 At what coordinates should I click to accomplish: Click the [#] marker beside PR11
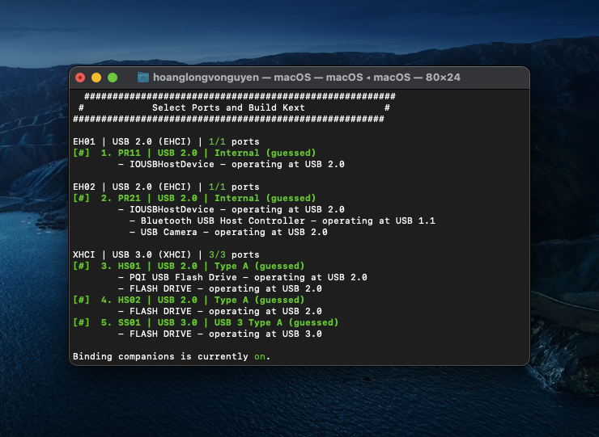pyautogui.click(x=81, y=153)
